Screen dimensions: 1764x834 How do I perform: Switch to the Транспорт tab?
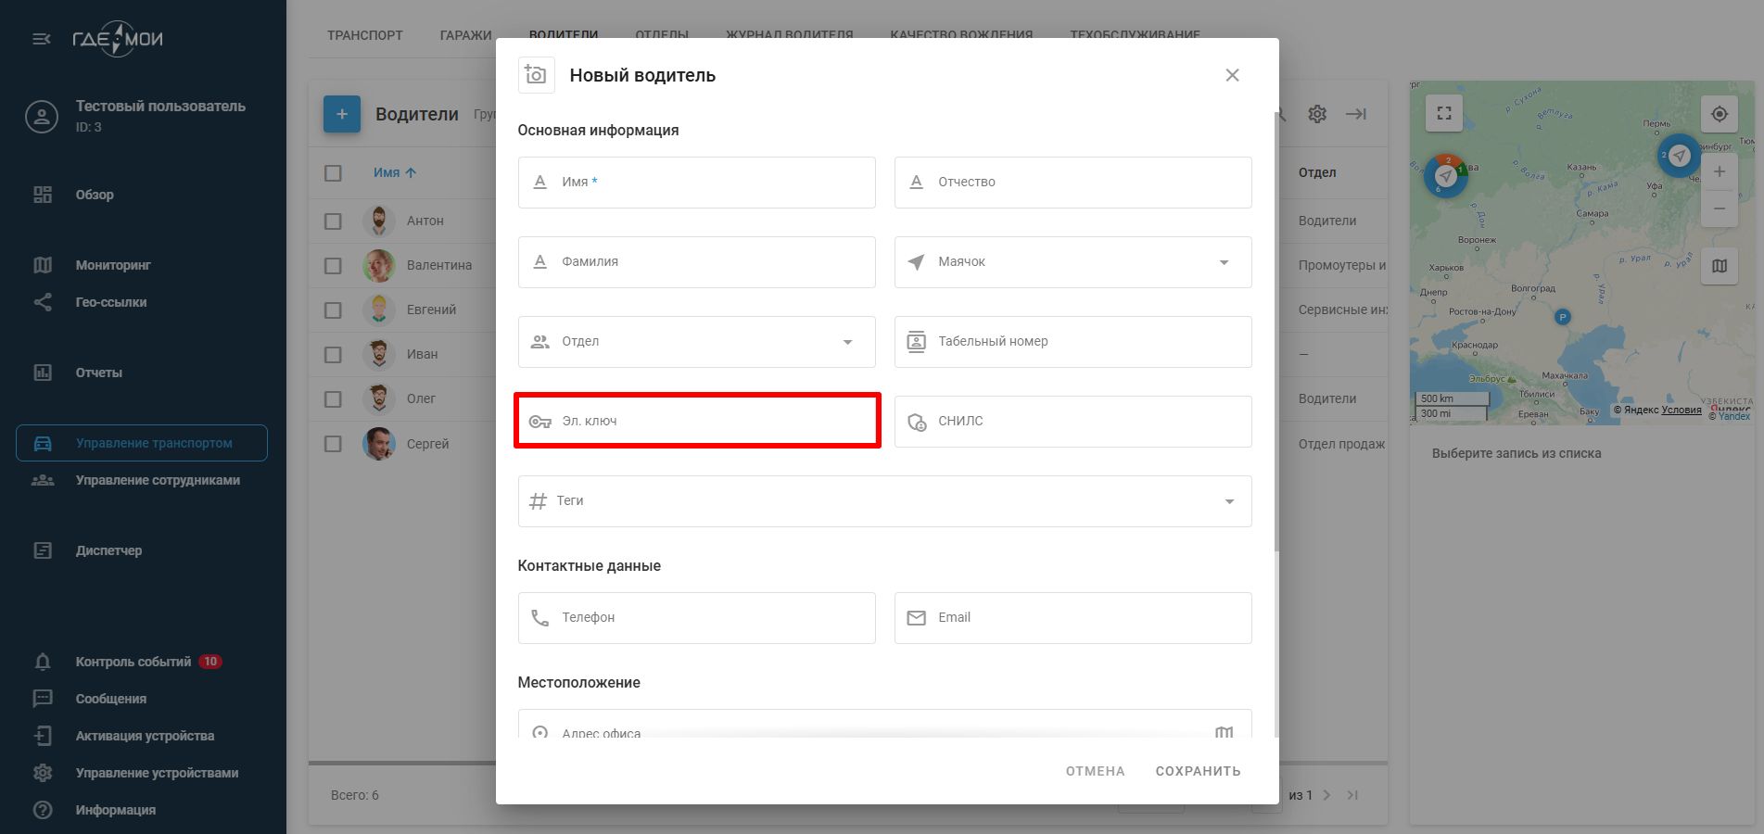coord(365,35)
